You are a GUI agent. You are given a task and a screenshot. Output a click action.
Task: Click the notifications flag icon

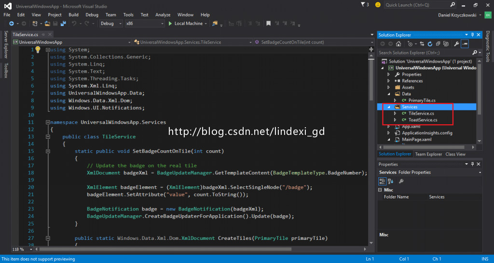click(363, 5)
